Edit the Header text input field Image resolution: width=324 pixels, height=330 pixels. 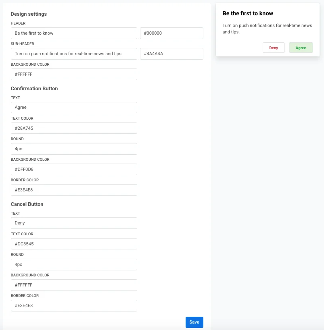coord(74,33)
